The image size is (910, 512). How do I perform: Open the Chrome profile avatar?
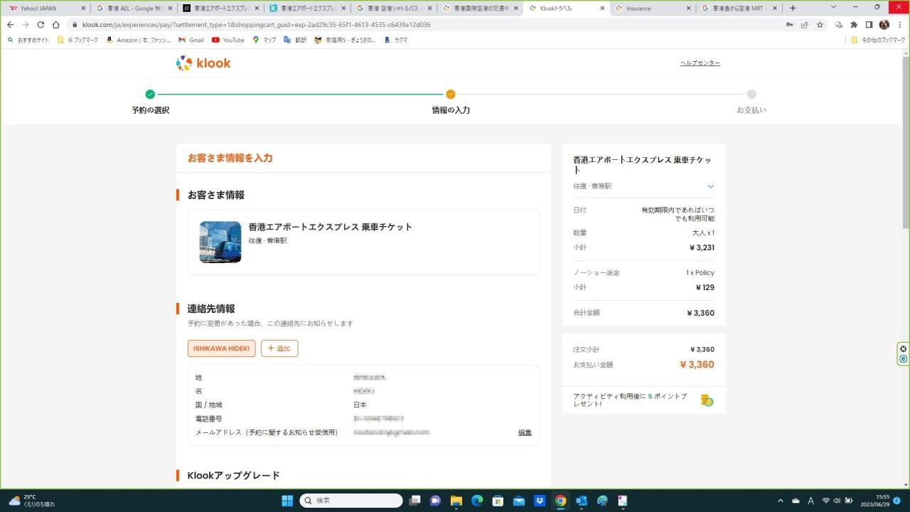(x=884, y=24)
